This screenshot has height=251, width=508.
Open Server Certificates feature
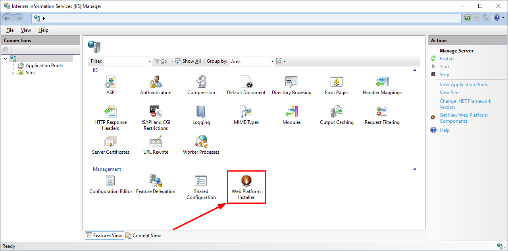110,145
